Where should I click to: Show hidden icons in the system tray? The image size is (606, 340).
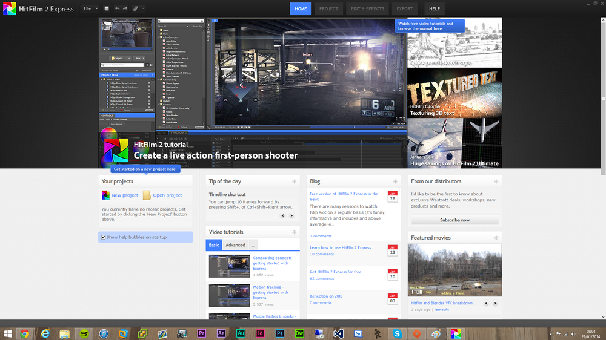point(550,334)
